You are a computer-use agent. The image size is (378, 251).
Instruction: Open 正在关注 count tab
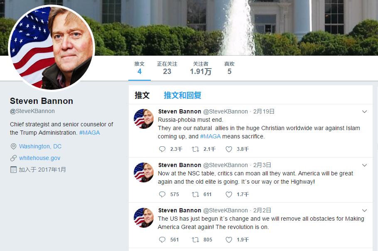(167, 68)
